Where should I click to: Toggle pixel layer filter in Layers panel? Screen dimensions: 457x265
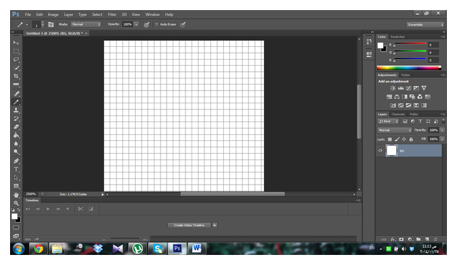click(x=405, y=121)
